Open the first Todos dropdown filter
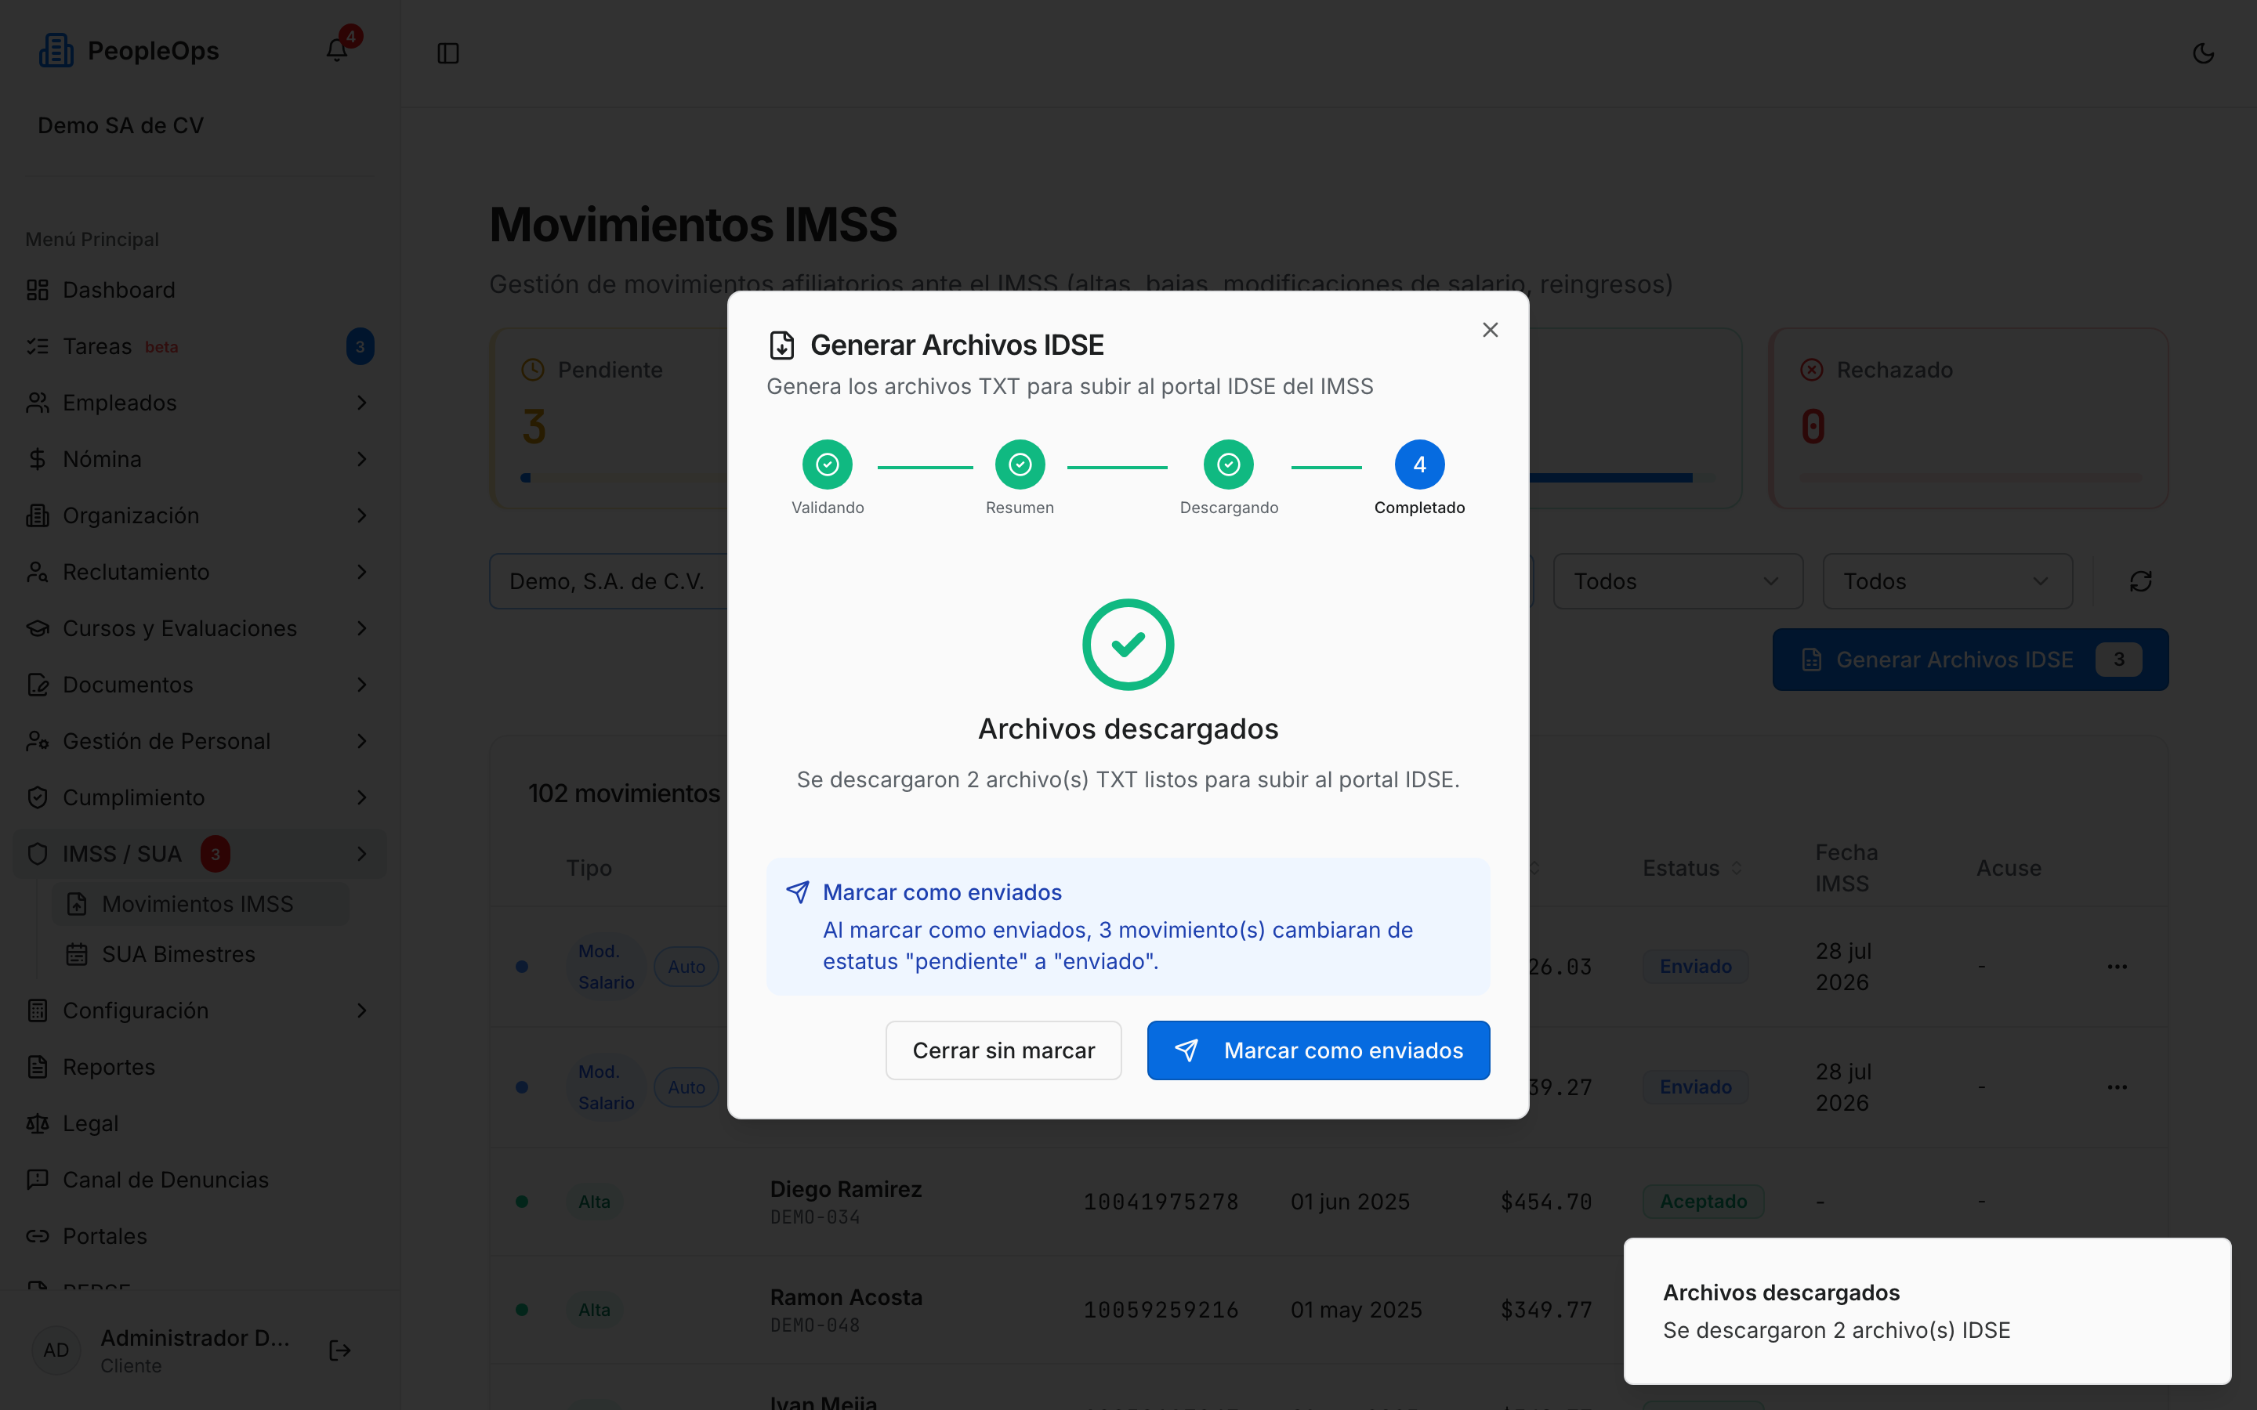This screenshot has width=2257, height=1410. click(1678, 582)
